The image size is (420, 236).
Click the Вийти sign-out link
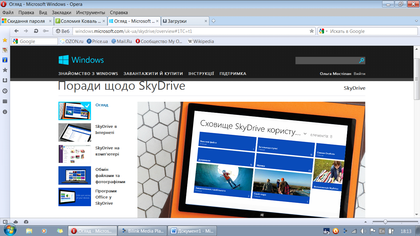(359, 74)
